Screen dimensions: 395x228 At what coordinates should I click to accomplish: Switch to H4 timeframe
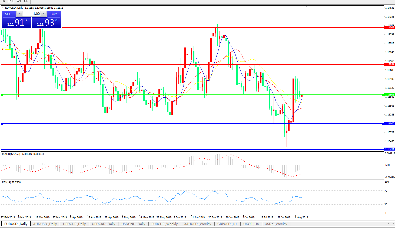(x=4, y=1)
